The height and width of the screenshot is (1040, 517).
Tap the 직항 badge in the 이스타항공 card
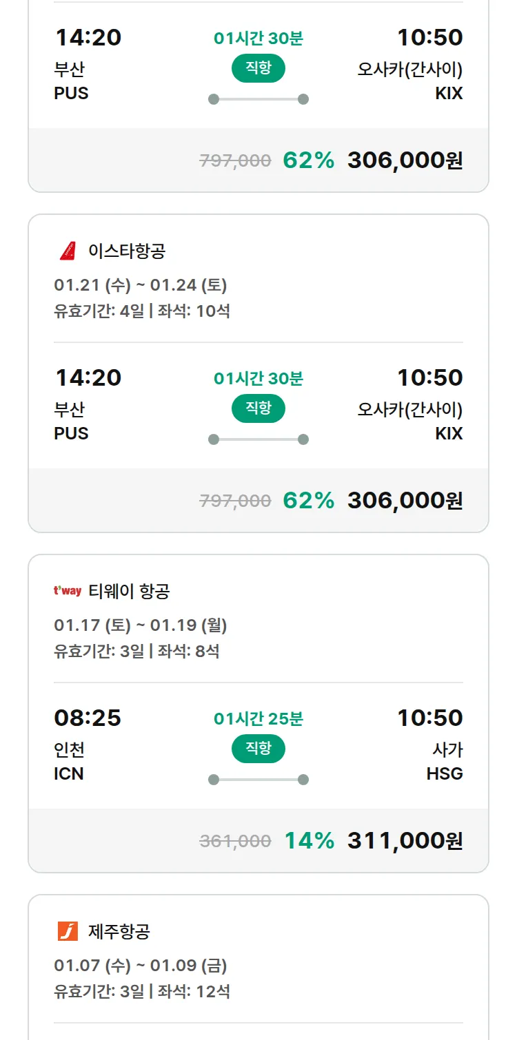tap(258, 408)
